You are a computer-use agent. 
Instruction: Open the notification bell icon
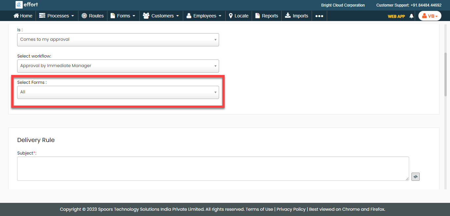411,16
